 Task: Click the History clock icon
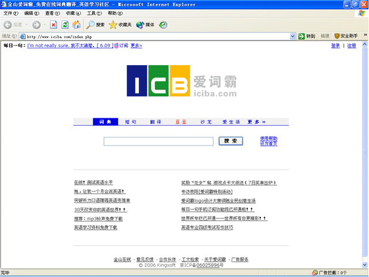[163, 25]
